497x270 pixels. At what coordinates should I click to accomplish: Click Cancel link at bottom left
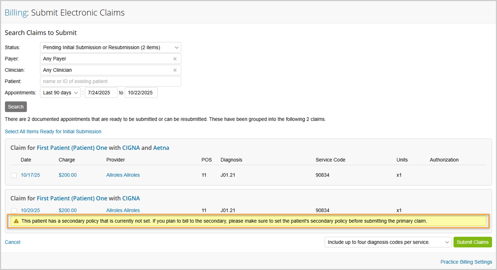(12, 242)
